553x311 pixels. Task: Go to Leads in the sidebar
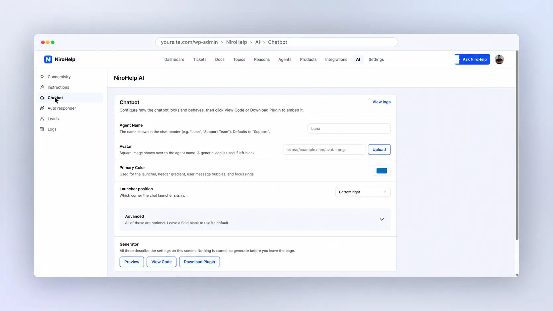click(53, 119)
